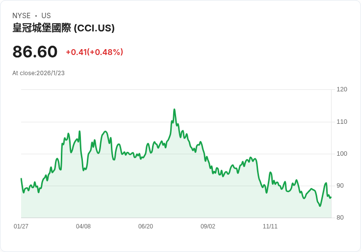Open the 皇冠城堡國際 (CCI.US) stock title

pyautogui.click(x=63, y=28)
